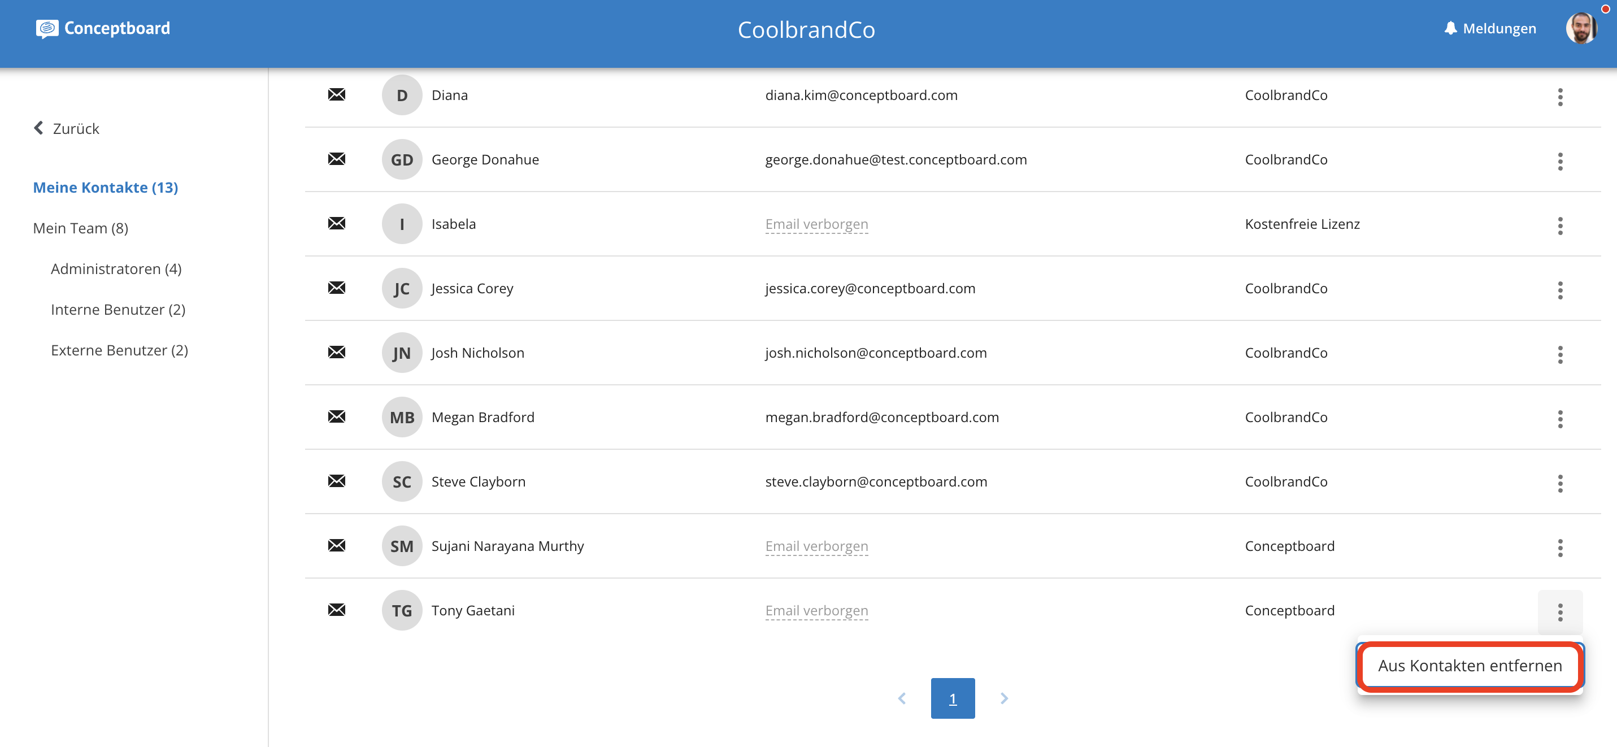The width and height of the screenshot is (1617, 747).
Task: Click the mail icon for Josh Nicholson
Action: 337,352
